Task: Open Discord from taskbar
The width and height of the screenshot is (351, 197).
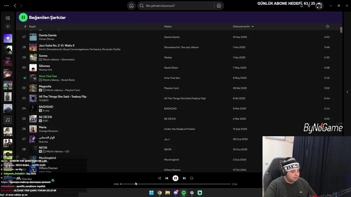Action: point(176,193)
